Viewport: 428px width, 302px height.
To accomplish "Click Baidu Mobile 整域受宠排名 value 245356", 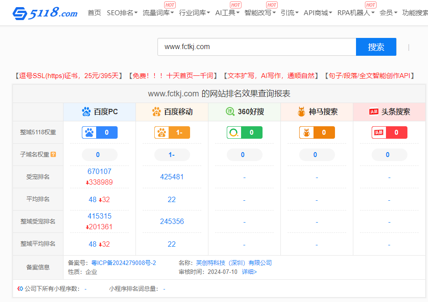I will 172,221.
